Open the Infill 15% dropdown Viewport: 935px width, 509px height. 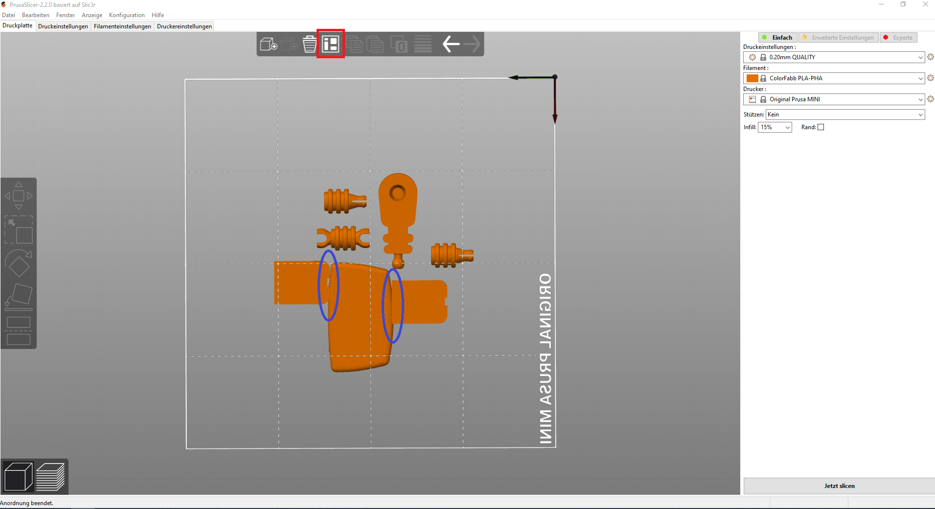click(775, 127)
